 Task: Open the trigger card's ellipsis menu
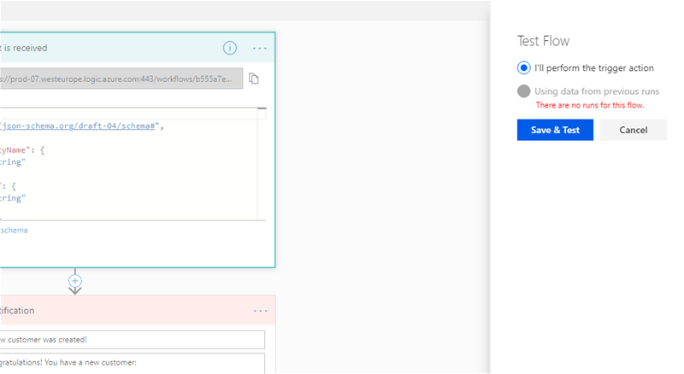pos(260,48)
